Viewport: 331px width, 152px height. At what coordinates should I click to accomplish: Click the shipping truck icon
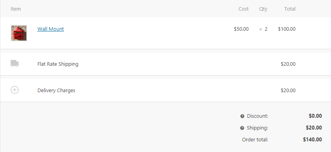click(15, 63)
